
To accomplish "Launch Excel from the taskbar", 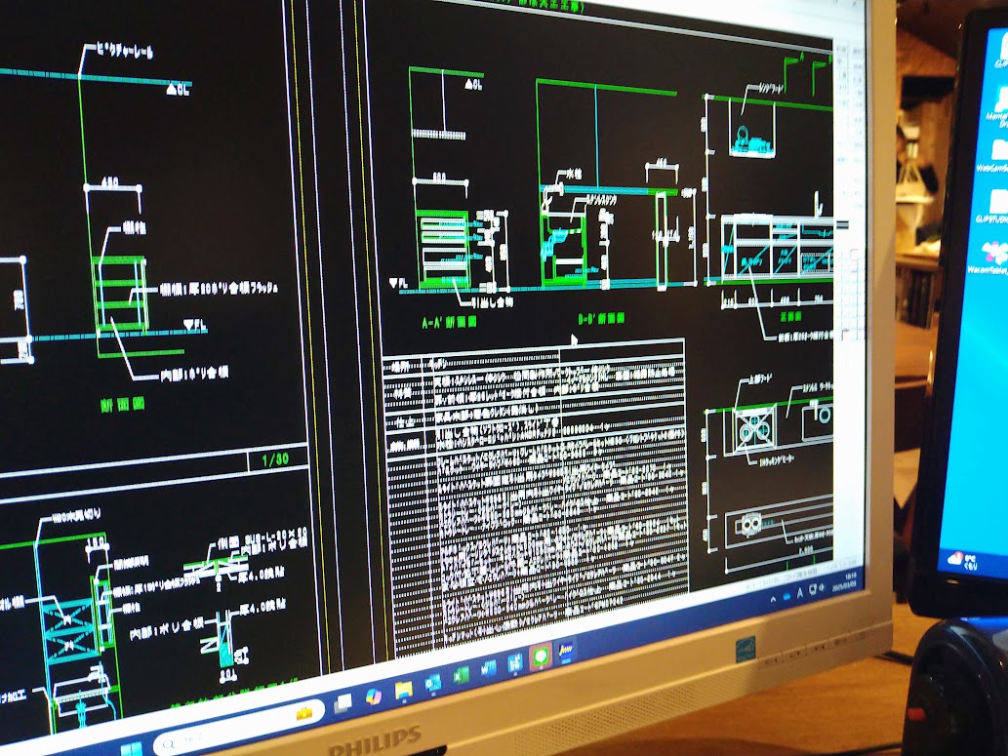I will click(x=462, y=674).
